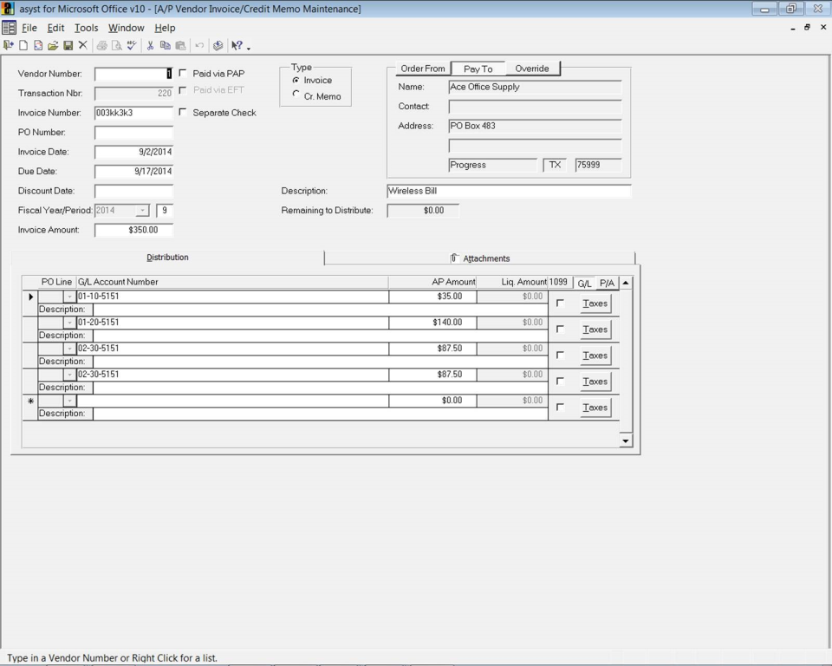The image size is (832, 666).
Task: Check the Separate Check option
Action: (183, 112)
